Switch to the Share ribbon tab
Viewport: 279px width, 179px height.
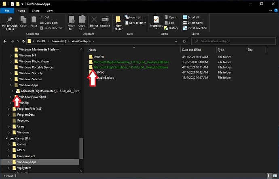[x=36, y=10]
